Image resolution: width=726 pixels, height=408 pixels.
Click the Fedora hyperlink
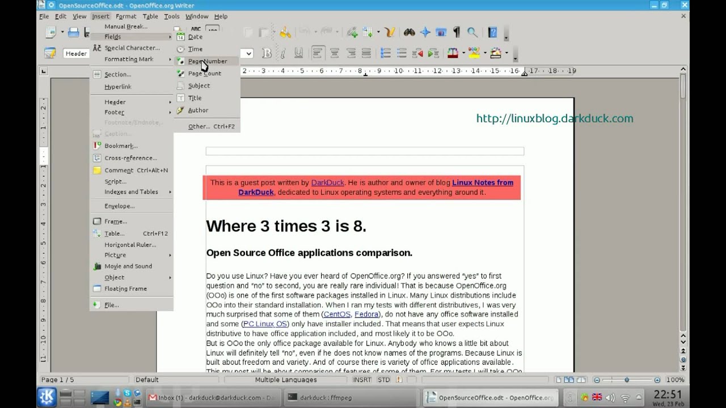coord(367,314)
